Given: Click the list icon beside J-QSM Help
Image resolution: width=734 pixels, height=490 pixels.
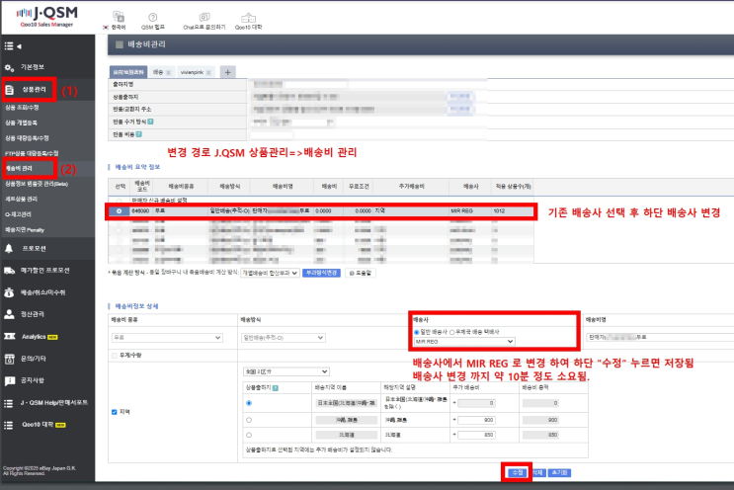Looking at the screenshot, I should point(9,403).
